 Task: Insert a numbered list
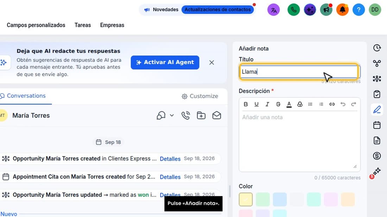point(321,104)
